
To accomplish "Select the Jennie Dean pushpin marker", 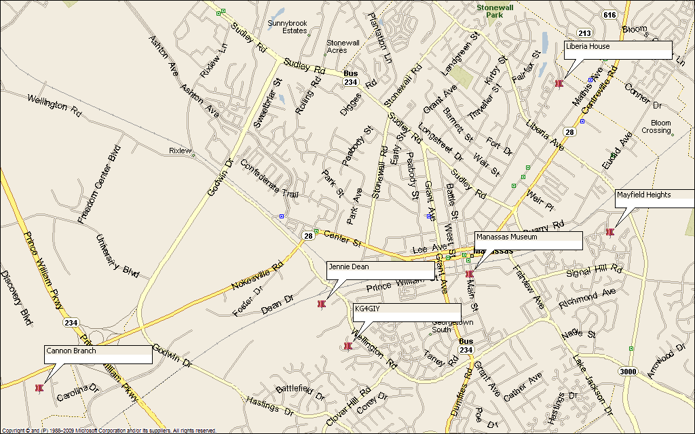I will [321, 304].
